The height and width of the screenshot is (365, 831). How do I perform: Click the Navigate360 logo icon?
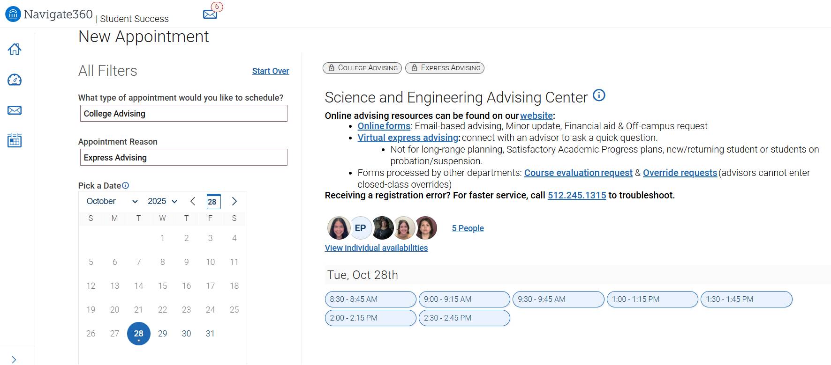pyautogui.click(x=13, y=15)
